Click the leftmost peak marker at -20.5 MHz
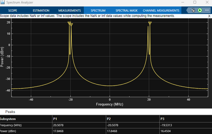 [69, 23]
